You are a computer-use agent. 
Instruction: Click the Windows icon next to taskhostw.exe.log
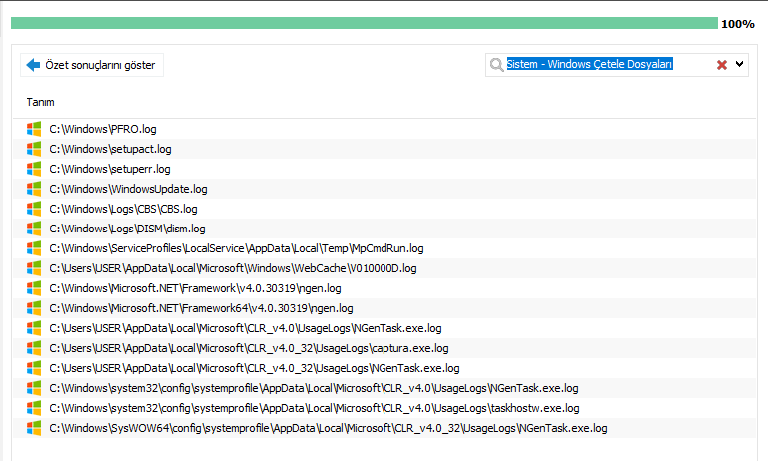(x=34, y=408)
